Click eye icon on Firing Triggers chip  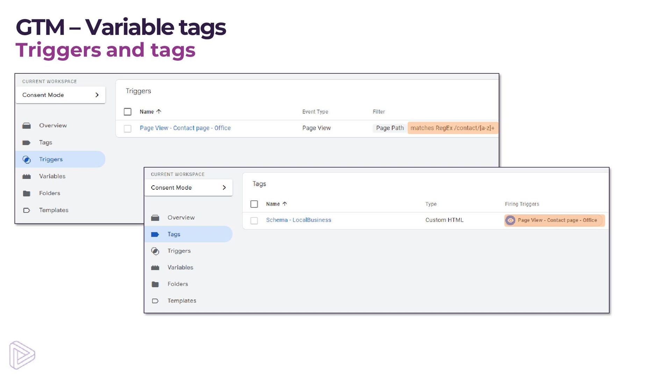[x=511, y=220]
